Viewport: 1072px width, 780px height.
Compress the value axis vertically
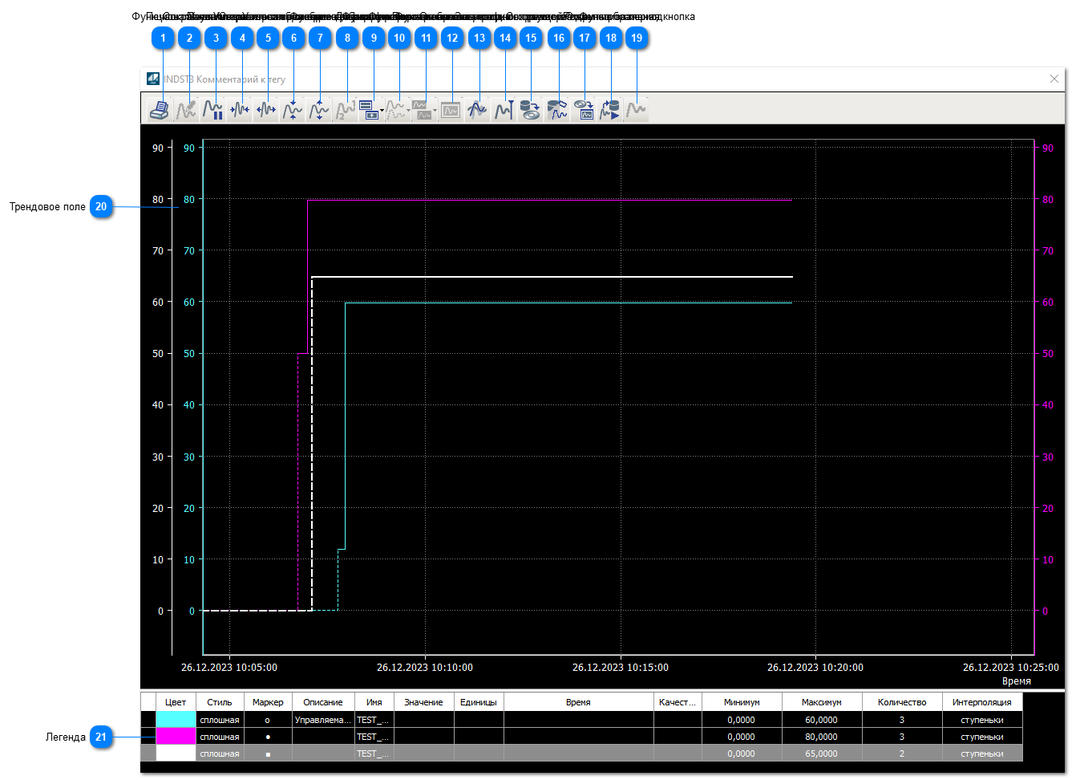click(293, 109)
